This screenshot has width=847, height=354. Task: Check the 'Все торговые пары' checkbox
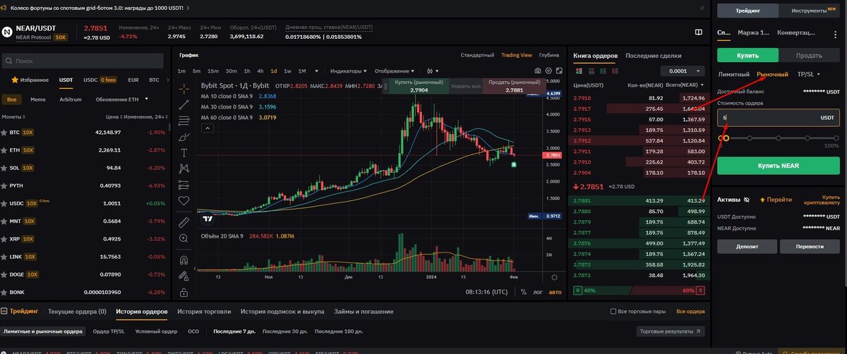coord(613,311)
